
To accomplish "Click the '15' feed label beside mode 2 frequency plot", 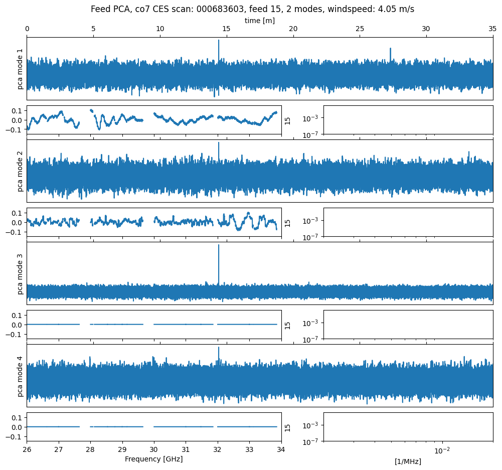I will click(287, 222).
